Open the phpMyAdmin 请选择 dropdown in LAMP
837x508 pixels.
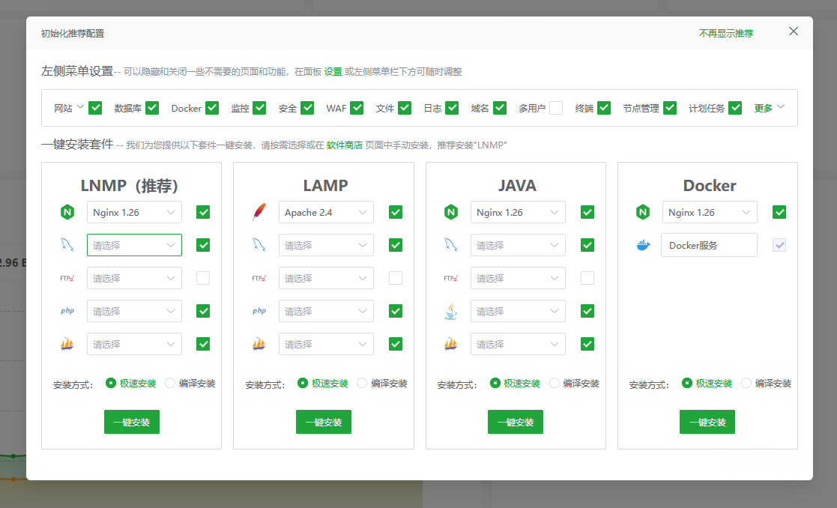click(x=326, y=344)
